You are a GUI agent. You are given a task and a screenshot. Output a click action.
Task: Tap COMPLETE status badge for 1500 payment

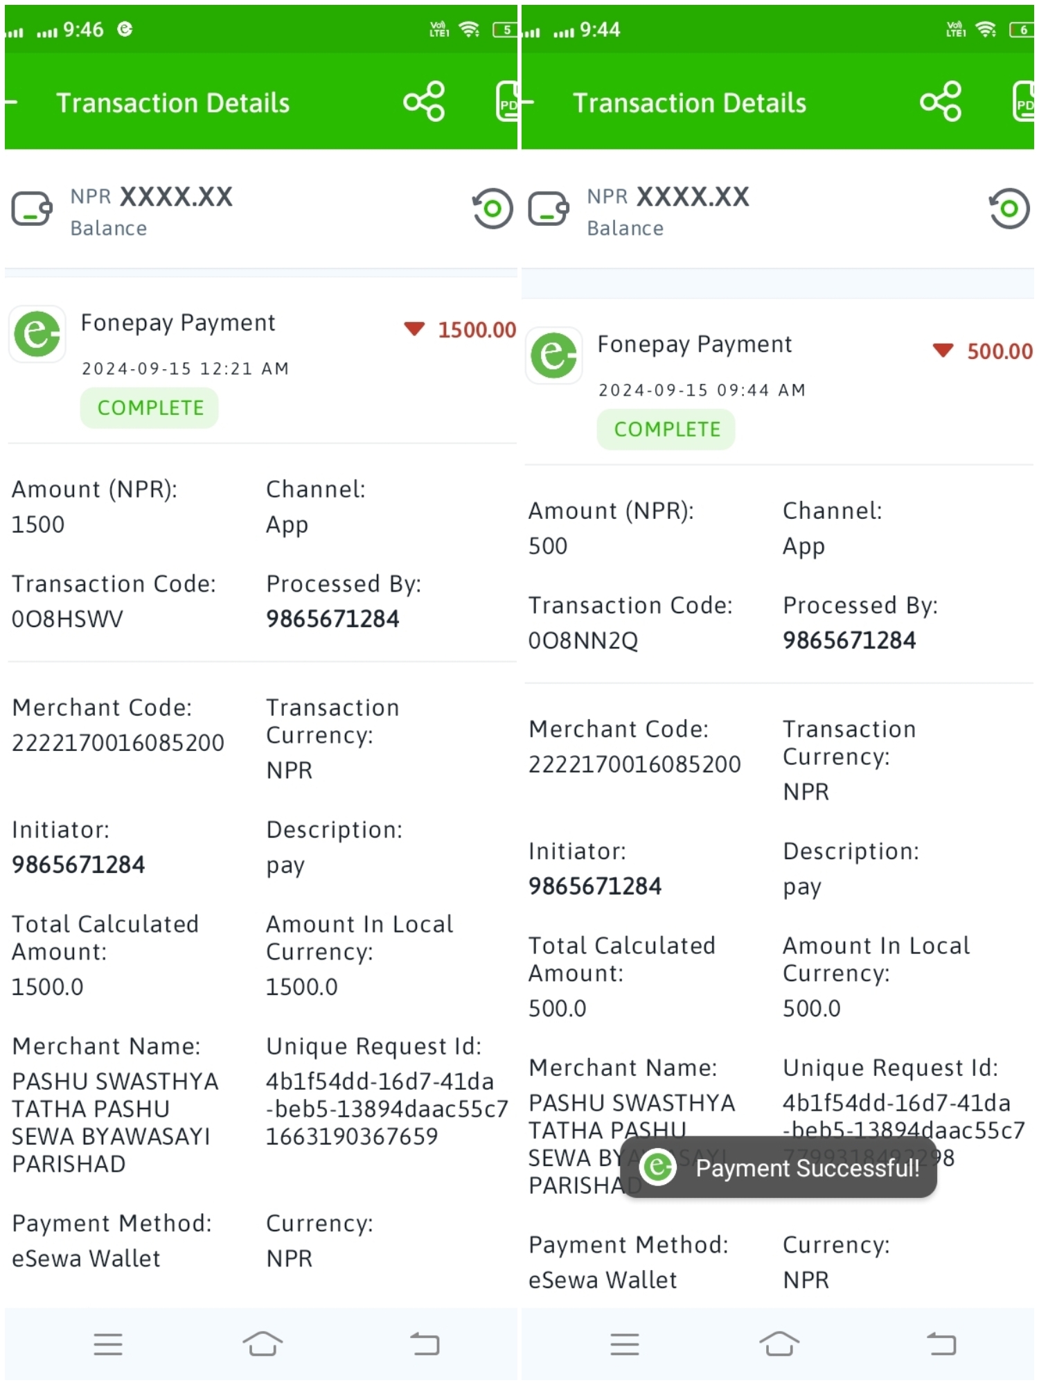(150, 408)
